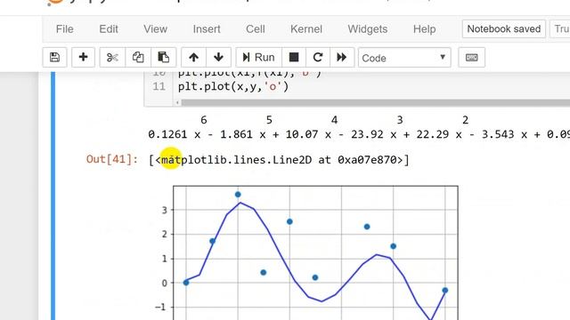Image resolution: width=570 pixels, height=320 pixels.
Task: Open the Help menu
Action: [x=424, y=29]
